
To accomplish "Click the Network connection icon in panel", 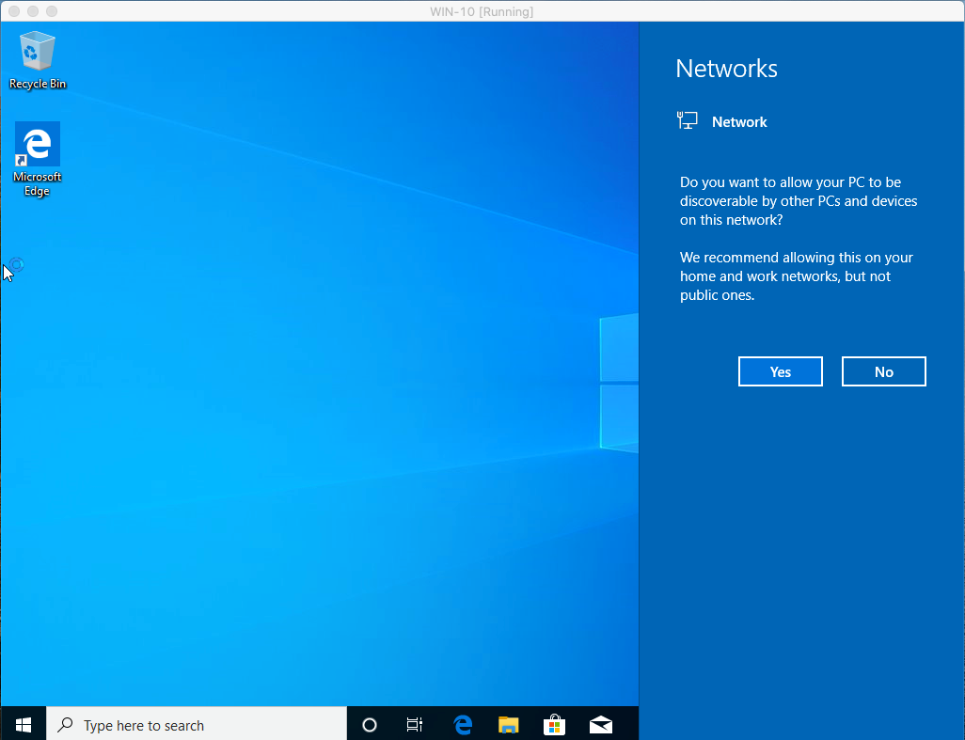I will coord(687,120).
